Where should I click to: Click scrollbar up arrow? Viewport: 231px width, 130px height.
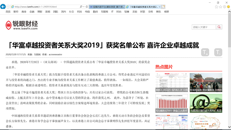click(x=229, y=11)
